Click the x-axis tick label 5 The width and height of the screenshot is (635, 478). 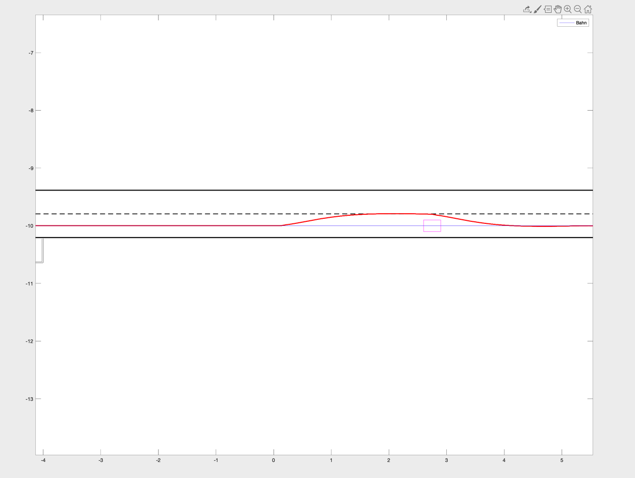pos(562,460)
